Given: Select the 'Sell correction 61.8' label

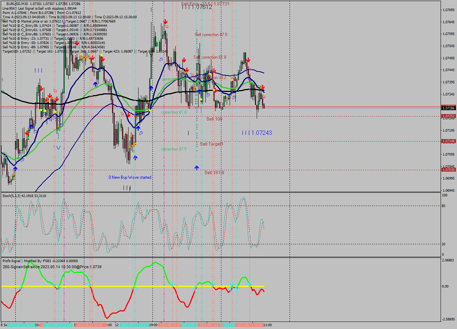Looking at the screenshot, I should coord(210,57).
